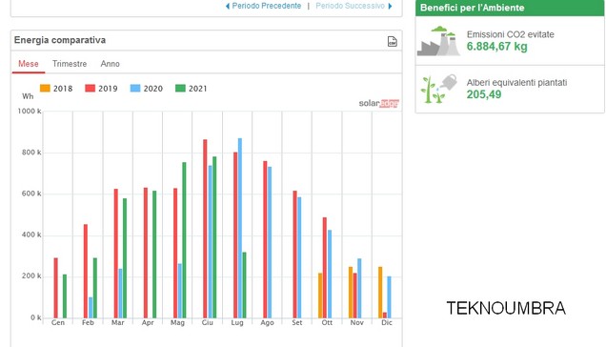Click the 2021 legend label
The image size is (606, 347).
pos(198,89)
